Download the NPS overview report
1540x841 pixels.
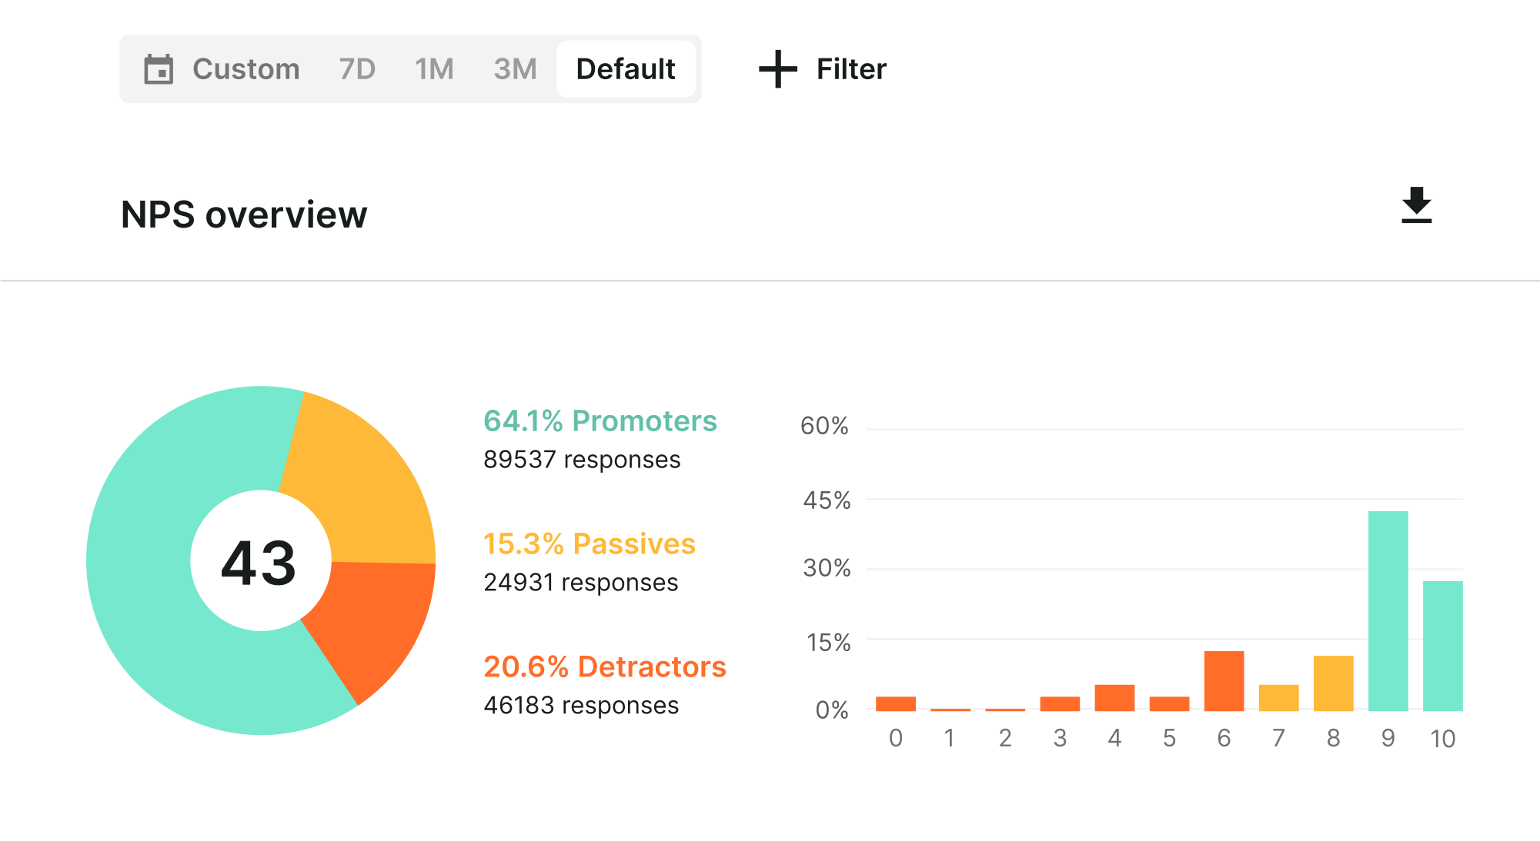[1416, 205]
